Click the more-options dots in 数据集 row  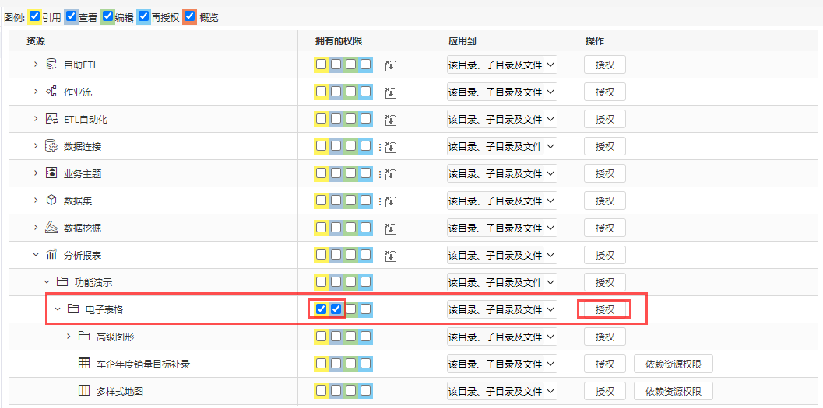379,202
